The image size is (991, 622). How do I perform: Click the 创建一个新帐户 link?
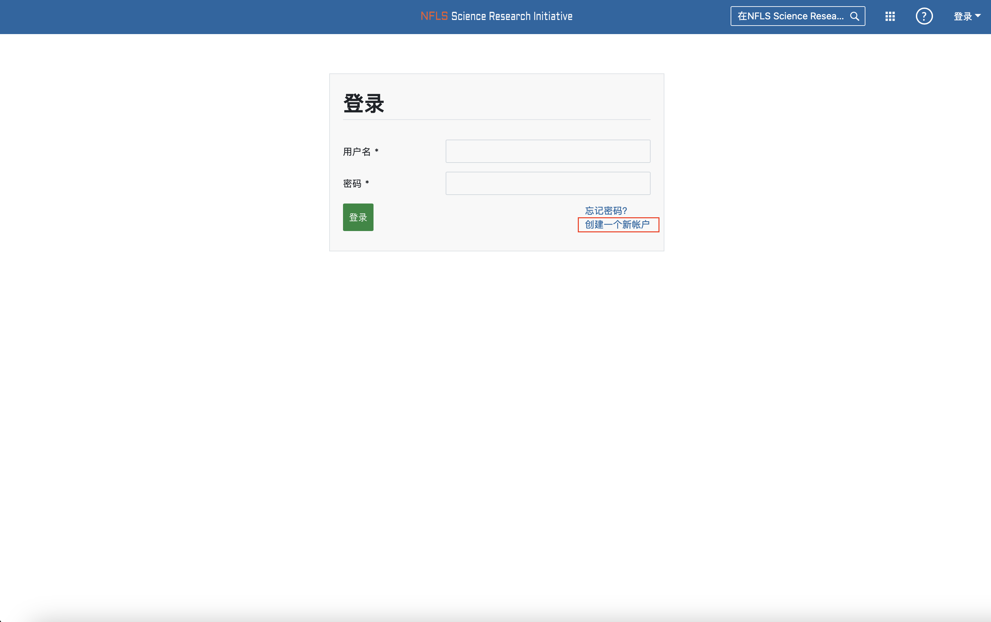click(617, 224)
